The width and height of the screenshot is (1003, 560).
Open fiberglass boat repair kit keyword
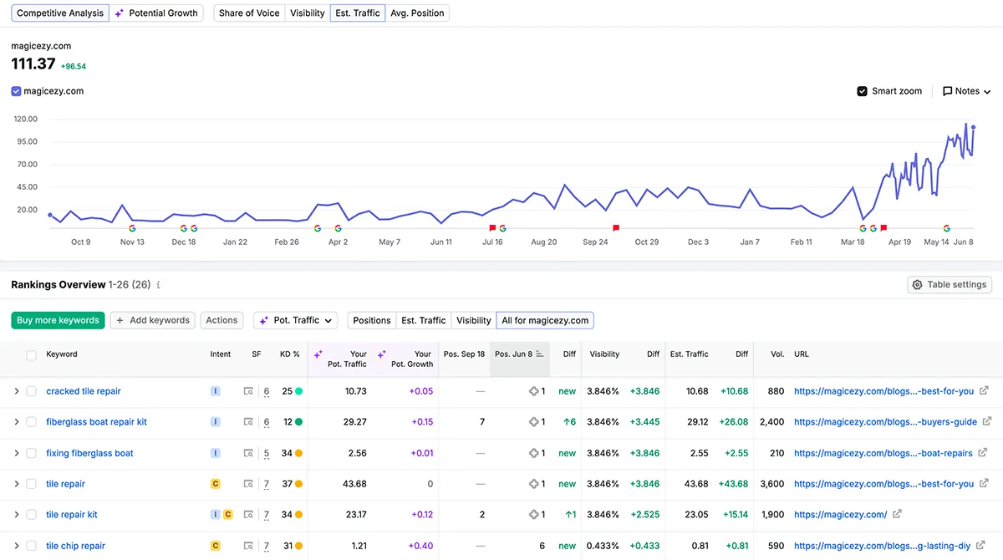point(96,422)
